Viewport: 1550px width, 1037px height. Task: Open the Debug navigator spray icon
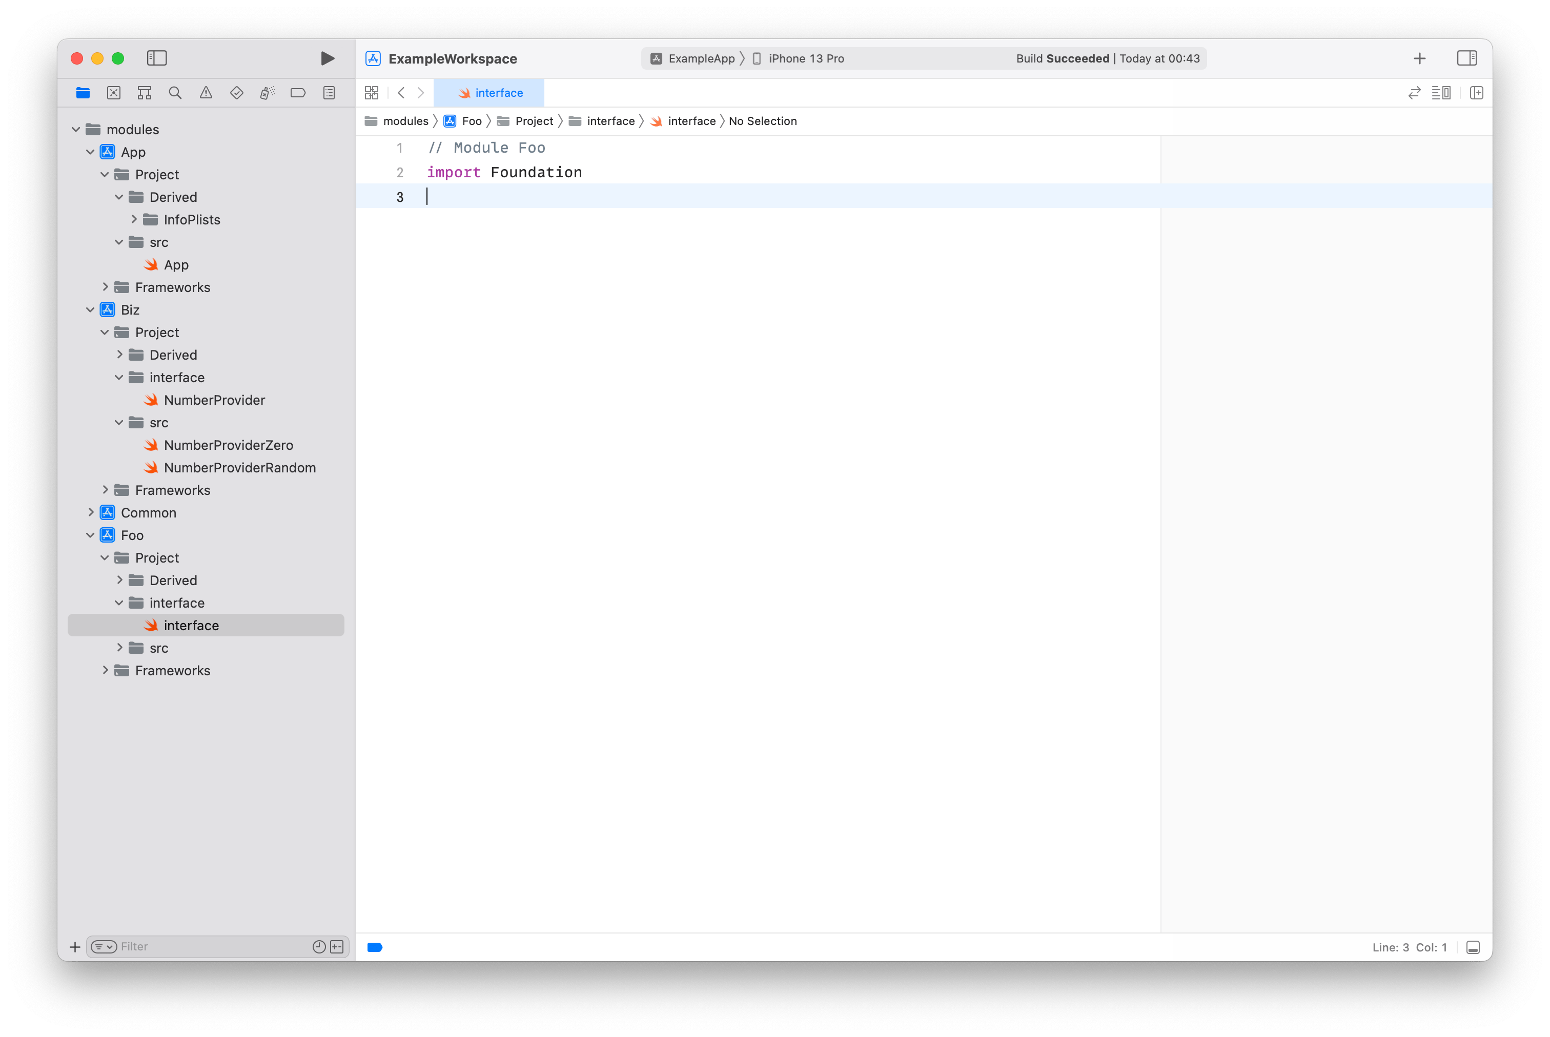point(267,93)
